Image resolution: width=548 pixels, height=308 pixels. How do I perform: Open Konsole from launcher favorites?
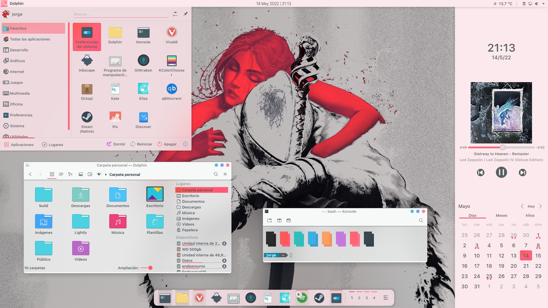point(143,36)
